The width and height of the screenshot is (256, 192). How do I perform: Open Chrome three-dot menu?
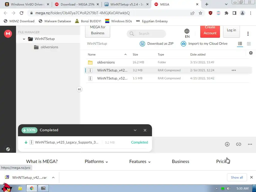[250, 13]
